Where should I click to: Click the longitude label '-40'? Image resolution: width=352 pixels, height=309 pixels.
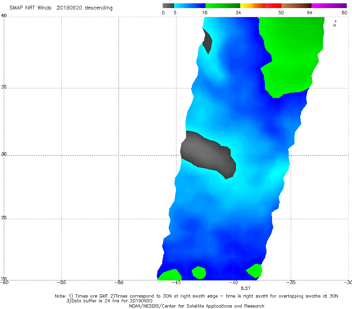234,282
